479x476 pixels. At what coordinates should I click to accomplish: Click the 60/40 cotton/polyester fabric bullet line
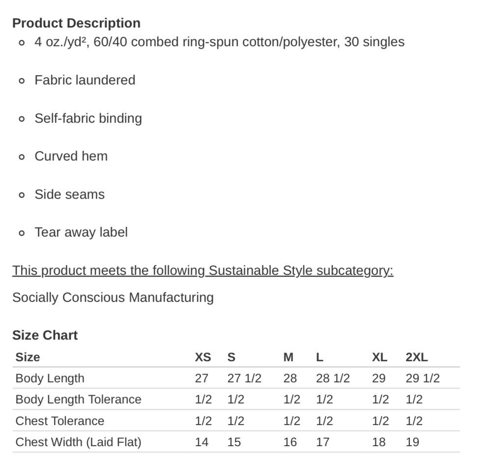[219, 42]
